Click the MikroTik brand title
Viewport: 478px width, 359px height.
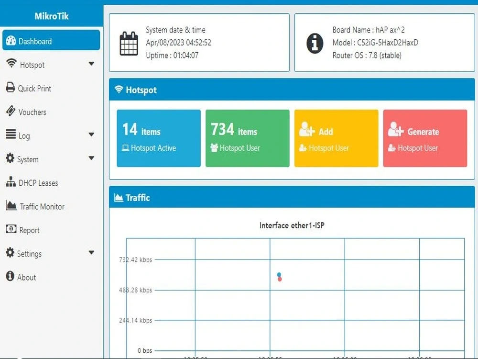tap(52, 16)
